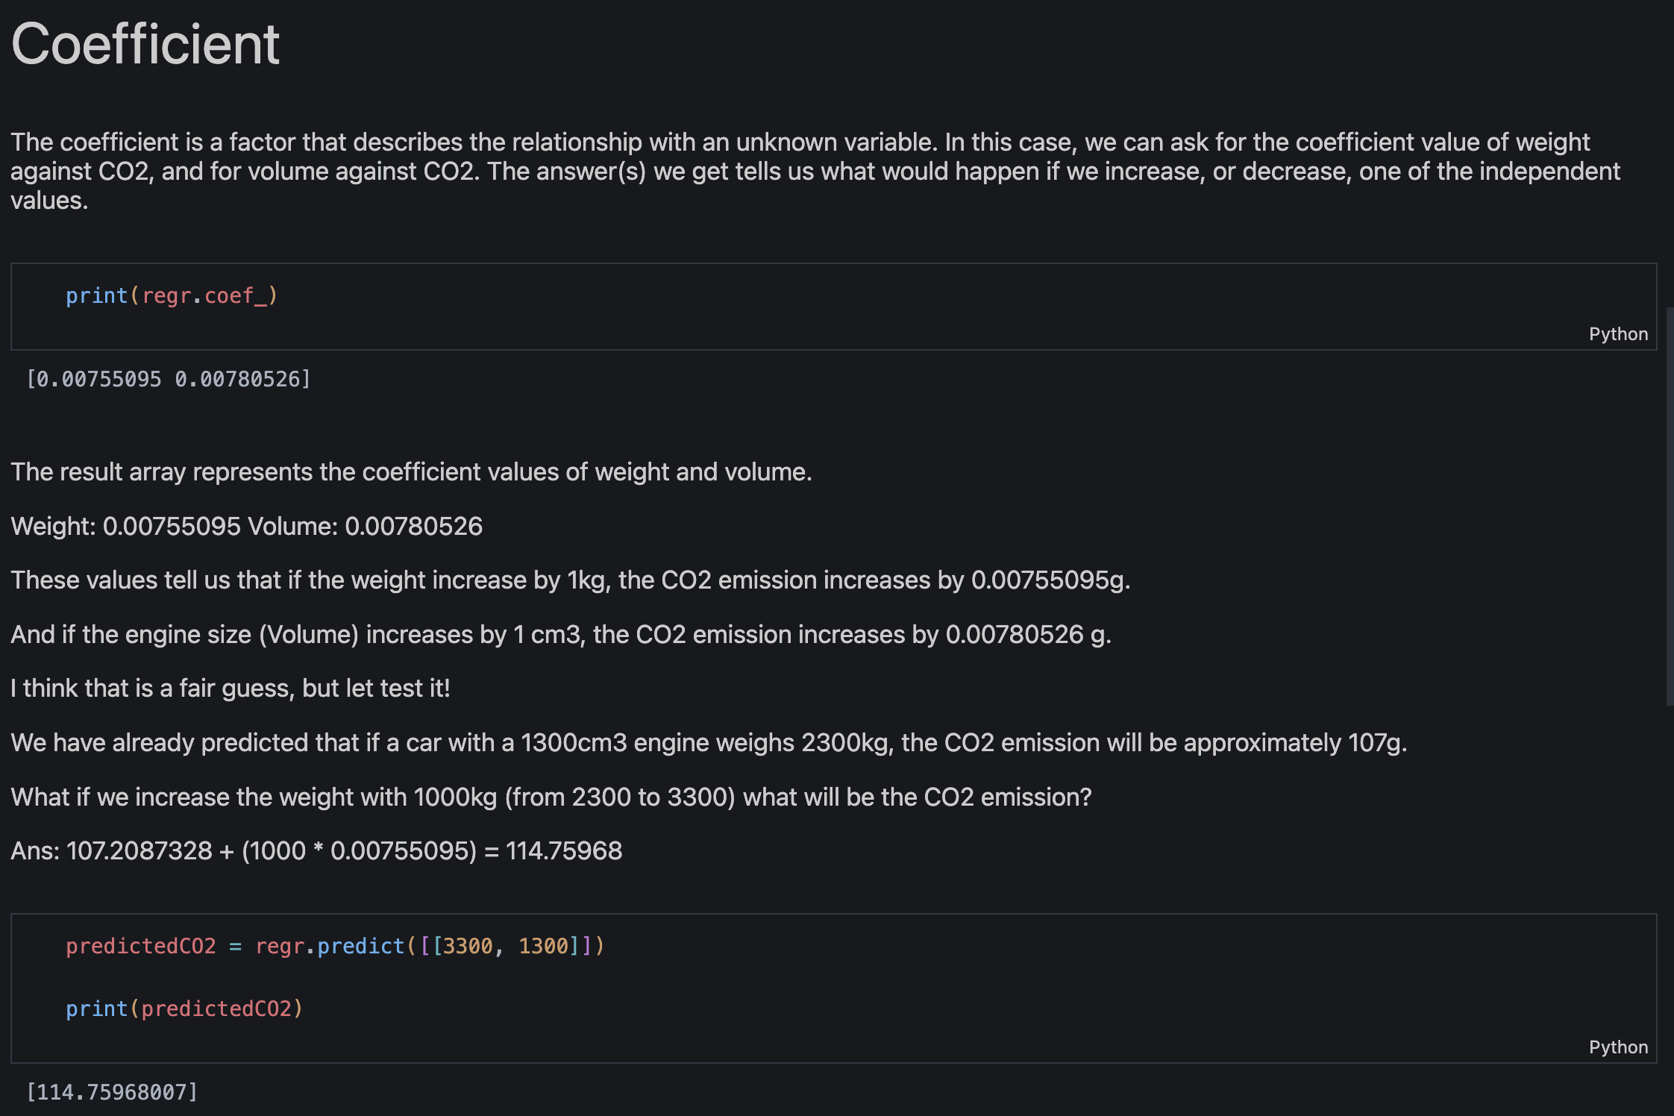Click the 1300 value in regr.predict call
Image resolution: width=1674 pixels, height=1116 pixels.
pyautogui.click(x=544, y=946)
